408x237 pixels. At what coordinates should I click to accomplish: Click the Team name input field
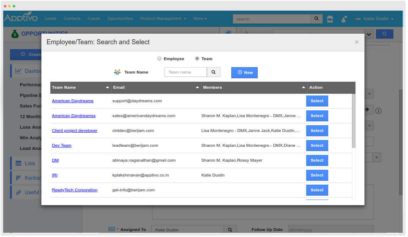coord(185,72)
